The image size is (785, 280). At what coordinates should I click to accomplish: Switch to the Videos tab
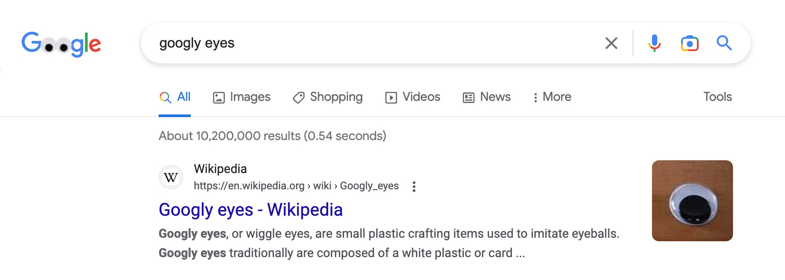click(413, 97)
